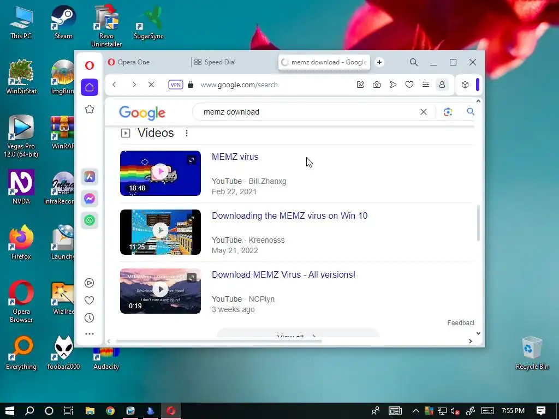Click the page scroll-down arrow
The height and width of the screenshot is (419, 559).
point(478,333)
